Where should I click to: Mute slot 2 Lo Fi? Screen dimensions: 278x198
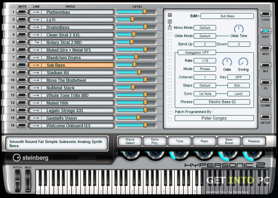tap(22, 20)
